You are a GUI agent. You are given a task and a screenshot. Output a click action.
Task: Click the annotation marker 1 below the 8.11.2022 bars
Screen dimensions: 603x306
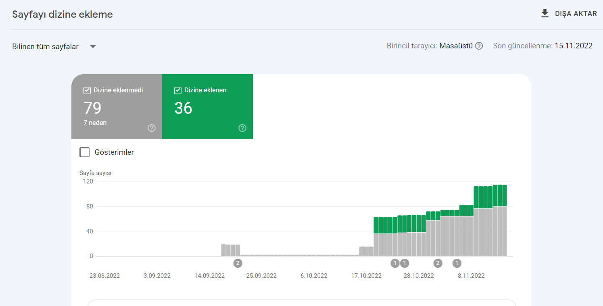click(457, 263)
